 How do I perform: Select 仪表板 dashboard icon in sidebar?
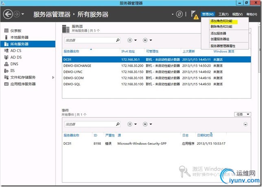pos(7,30)
